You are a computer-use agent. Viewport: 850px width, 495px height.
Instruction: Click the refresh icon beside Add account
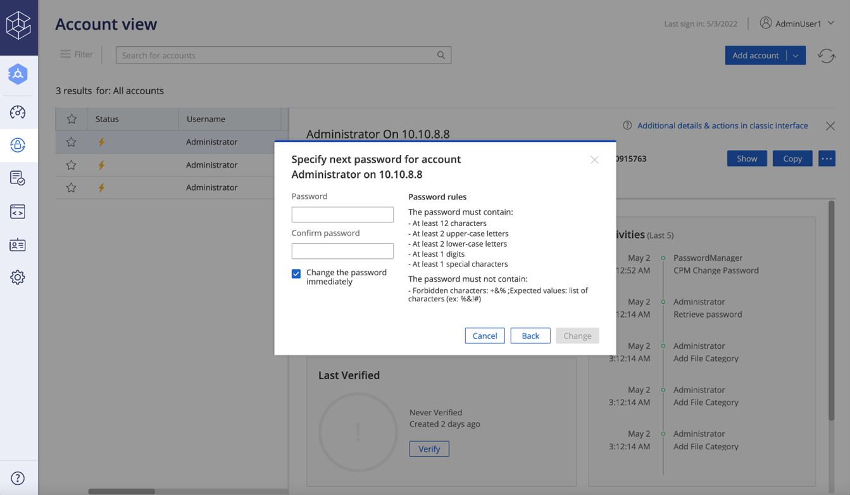(x=826, y=56)
